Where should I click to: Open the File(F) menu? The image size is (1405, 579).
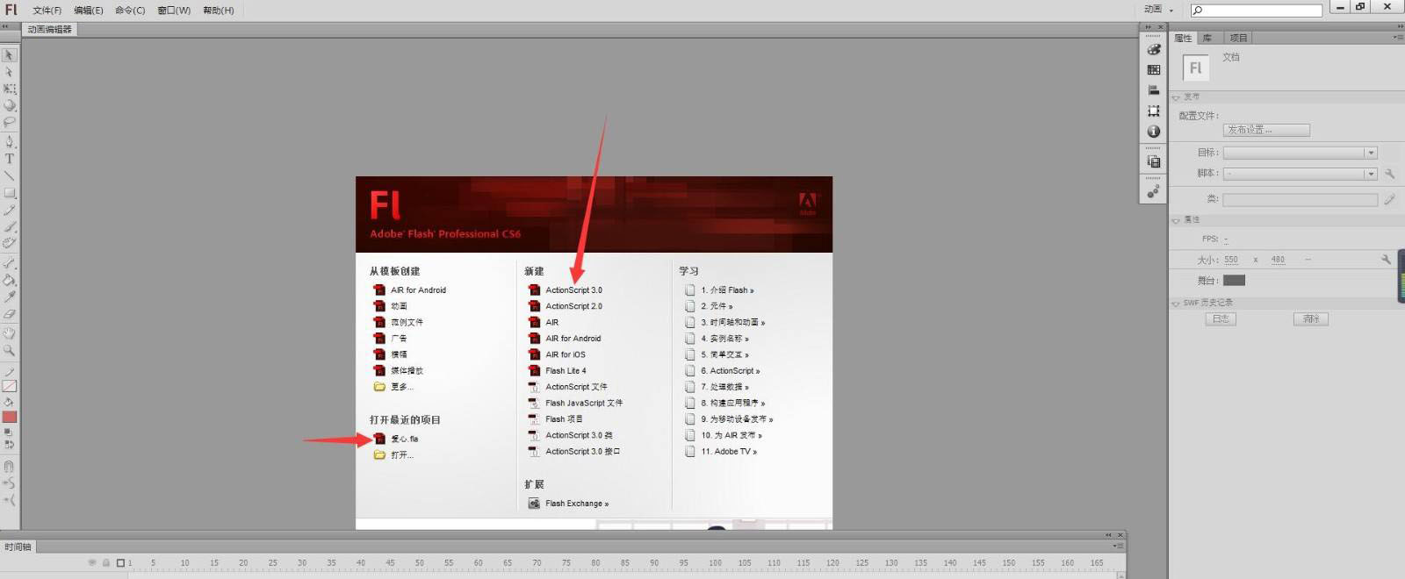[x=47, y=11]
